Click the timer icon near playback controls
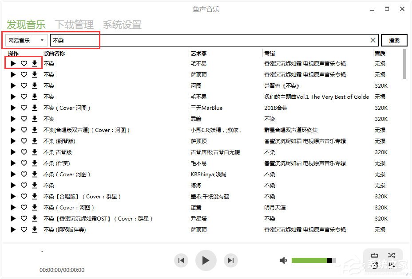 (374, 266)
